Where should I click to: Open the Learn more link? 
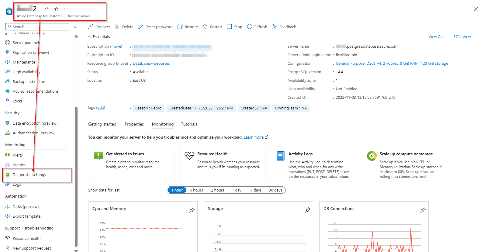coord(256,137)
